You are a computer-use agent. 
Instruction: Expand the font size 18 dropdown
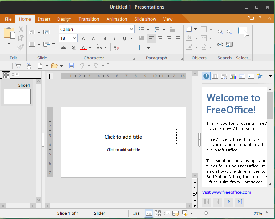[x=74, y=38]
